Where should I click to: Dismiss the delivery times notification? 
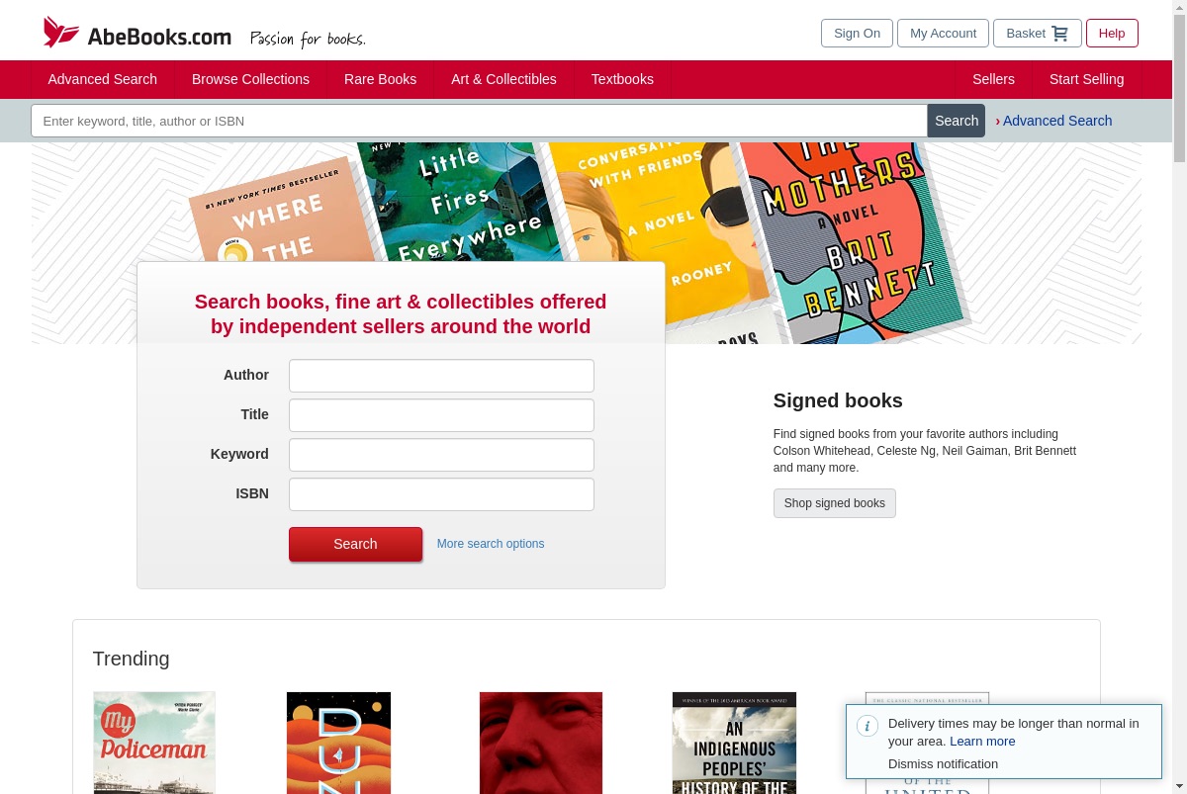[x=943, y=763]
